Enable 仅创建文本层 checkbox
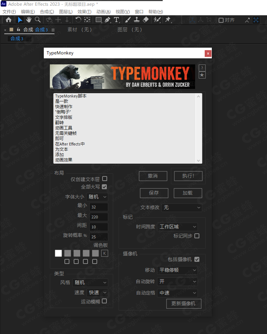Viewport: 267px width, 334px height. pos(105,179)
